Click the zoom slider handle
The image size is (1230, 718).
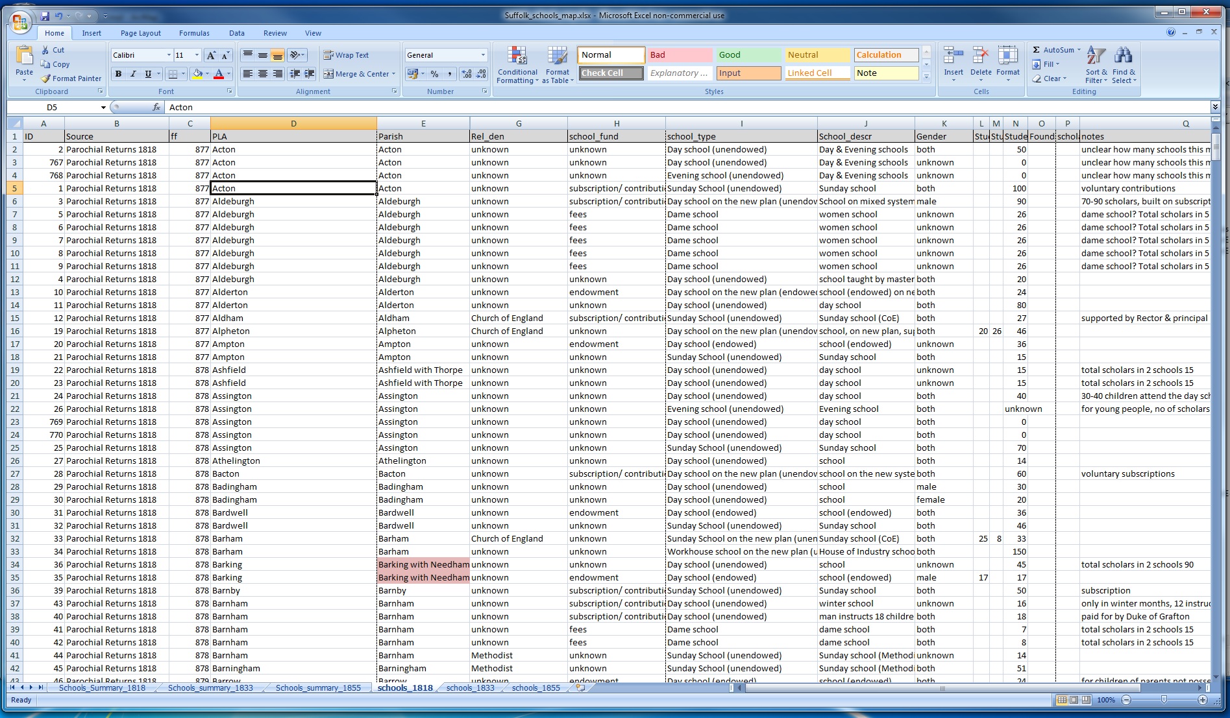(1164, 700)
